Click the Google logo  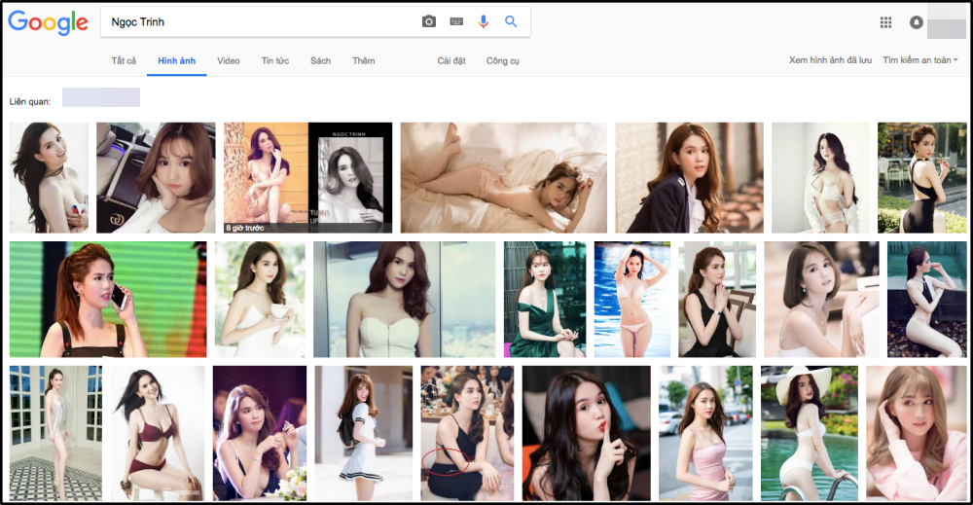tap(48, 22)
